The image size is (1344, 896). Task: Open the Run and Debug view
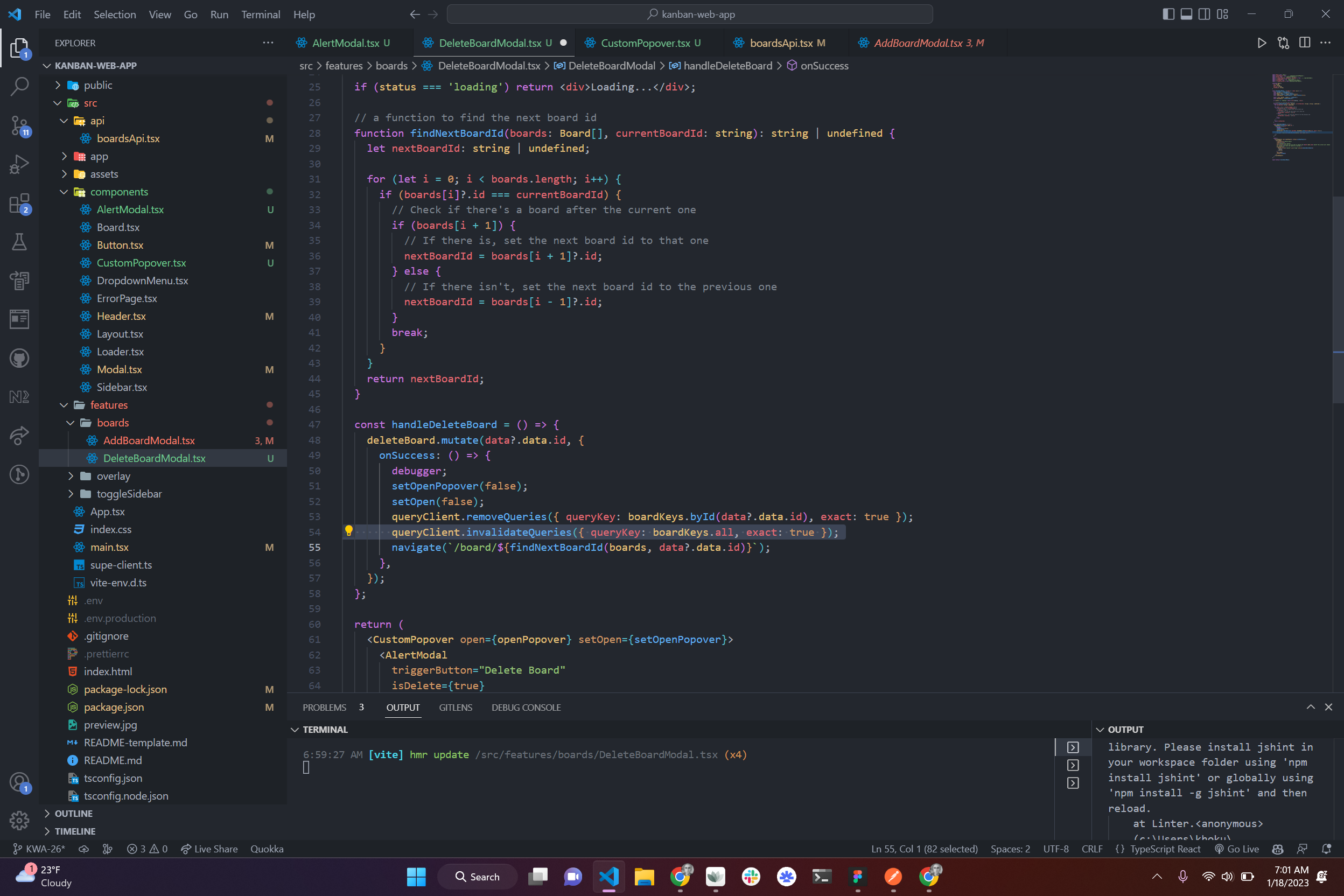pyautogui.click(x=19, y=164)
